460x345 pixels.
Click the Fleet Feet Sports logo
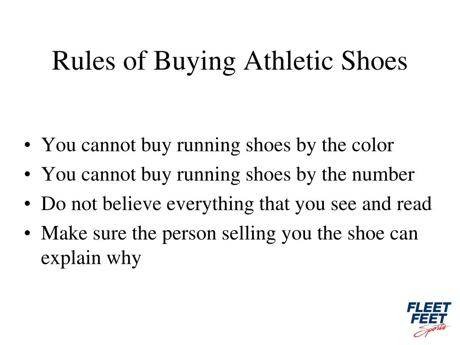(428, 319)
